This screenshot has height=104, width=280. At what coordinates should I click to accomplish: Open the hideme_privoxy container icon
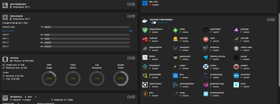click(206, 58)
